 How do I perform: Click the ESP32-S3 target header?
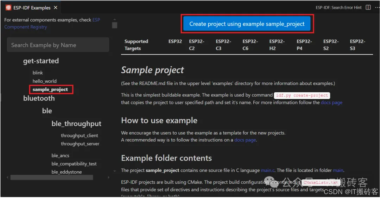357,45
